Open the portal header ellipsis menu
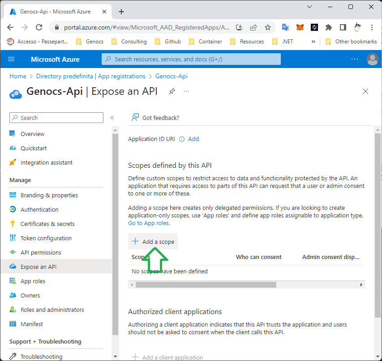The width and height of the screenshot is (382, 361). tap(355, 59)
